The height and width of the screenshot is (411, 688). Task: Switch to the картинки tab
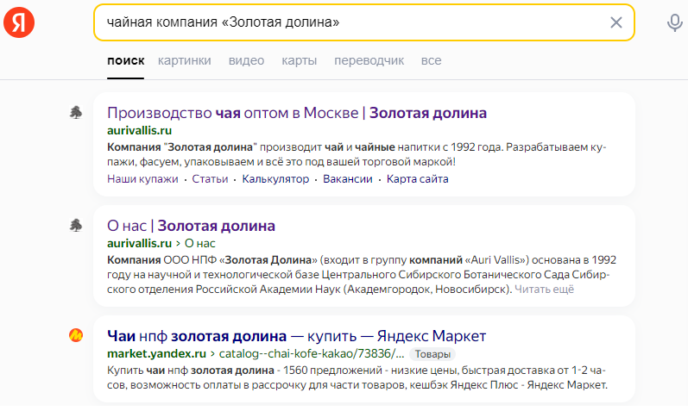(184, 60)
